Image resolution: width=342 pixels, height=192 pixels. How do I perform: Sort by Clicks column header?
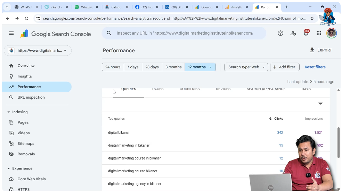point(276,119)
